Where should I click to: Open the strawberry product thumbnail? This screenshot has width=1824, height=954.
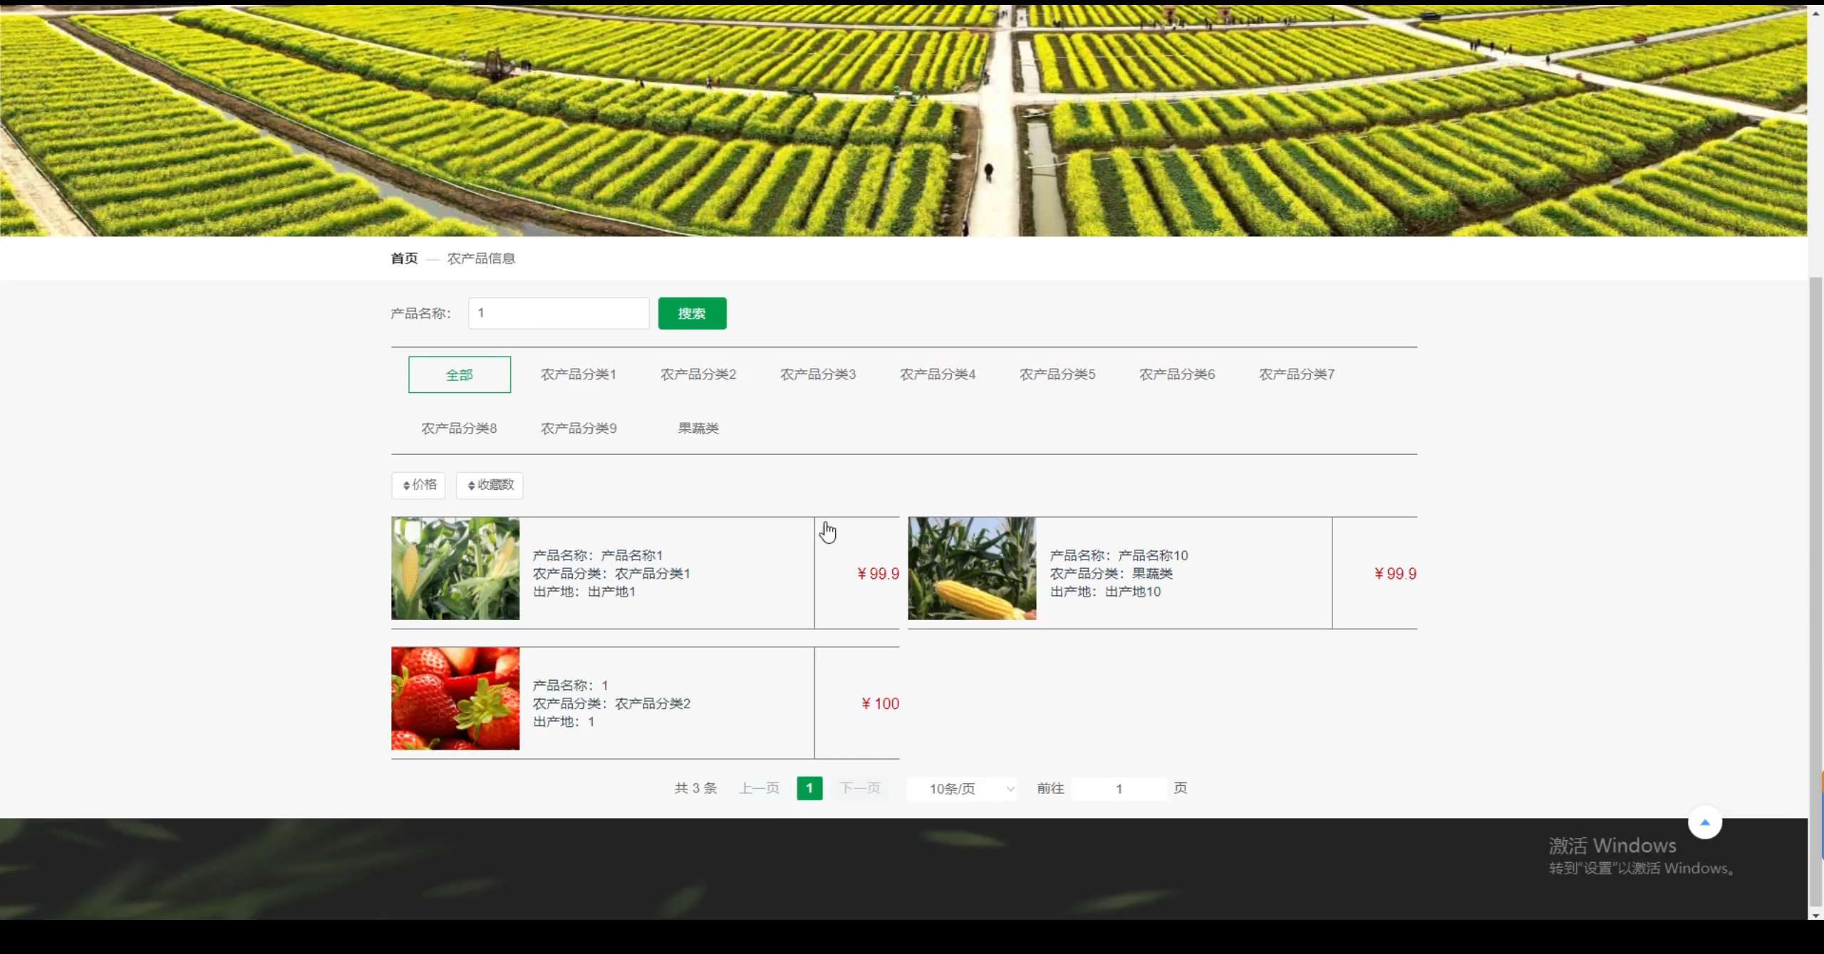tap(455, 698)
